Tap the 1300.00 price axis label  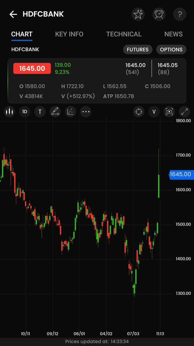[183, 294]
